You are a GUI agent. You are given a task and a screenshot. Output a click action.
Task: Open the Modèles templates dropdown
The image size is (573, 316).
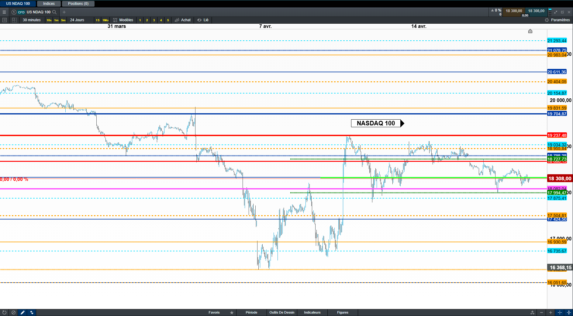126,20
